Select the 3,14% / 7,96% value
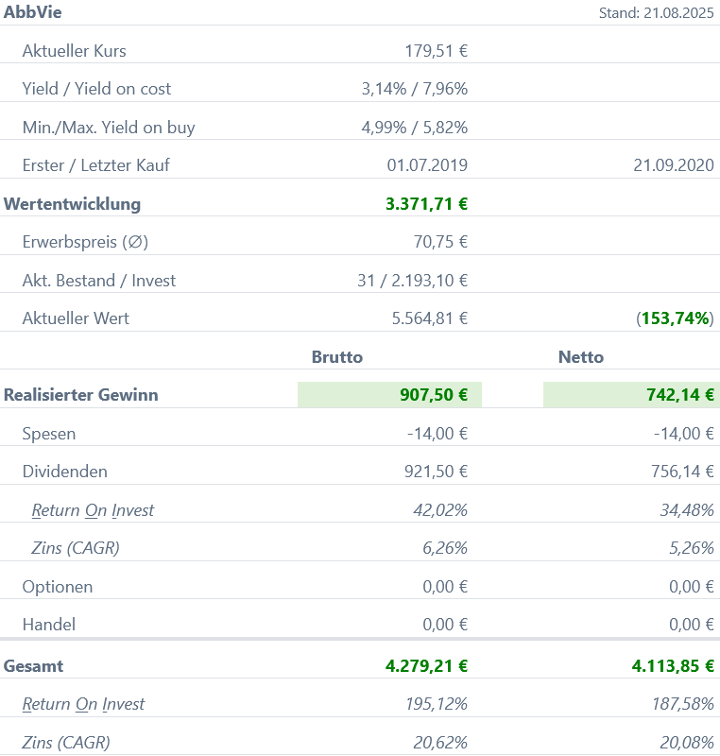Screen dimensions: 720x756 tap(415, 89)
